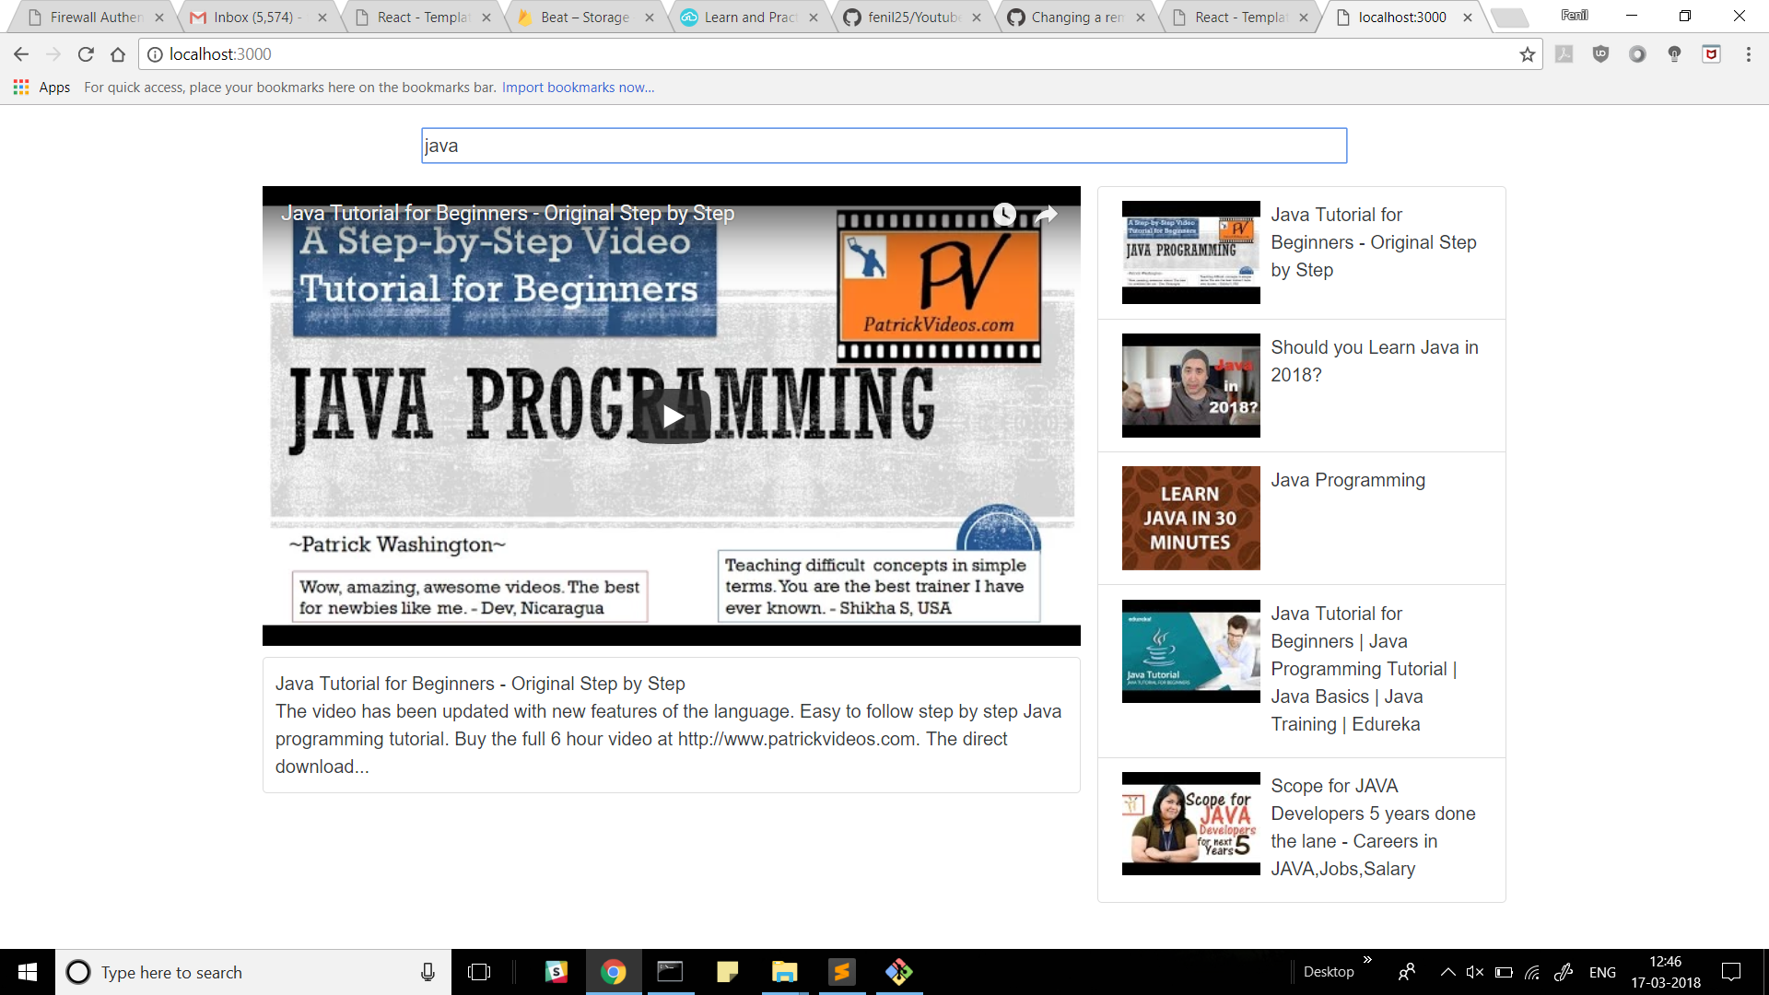Unmute the system volume in the tray
Image resolution: width=1769 pixels, height=995 pixels.
[x=1476, y=972]
